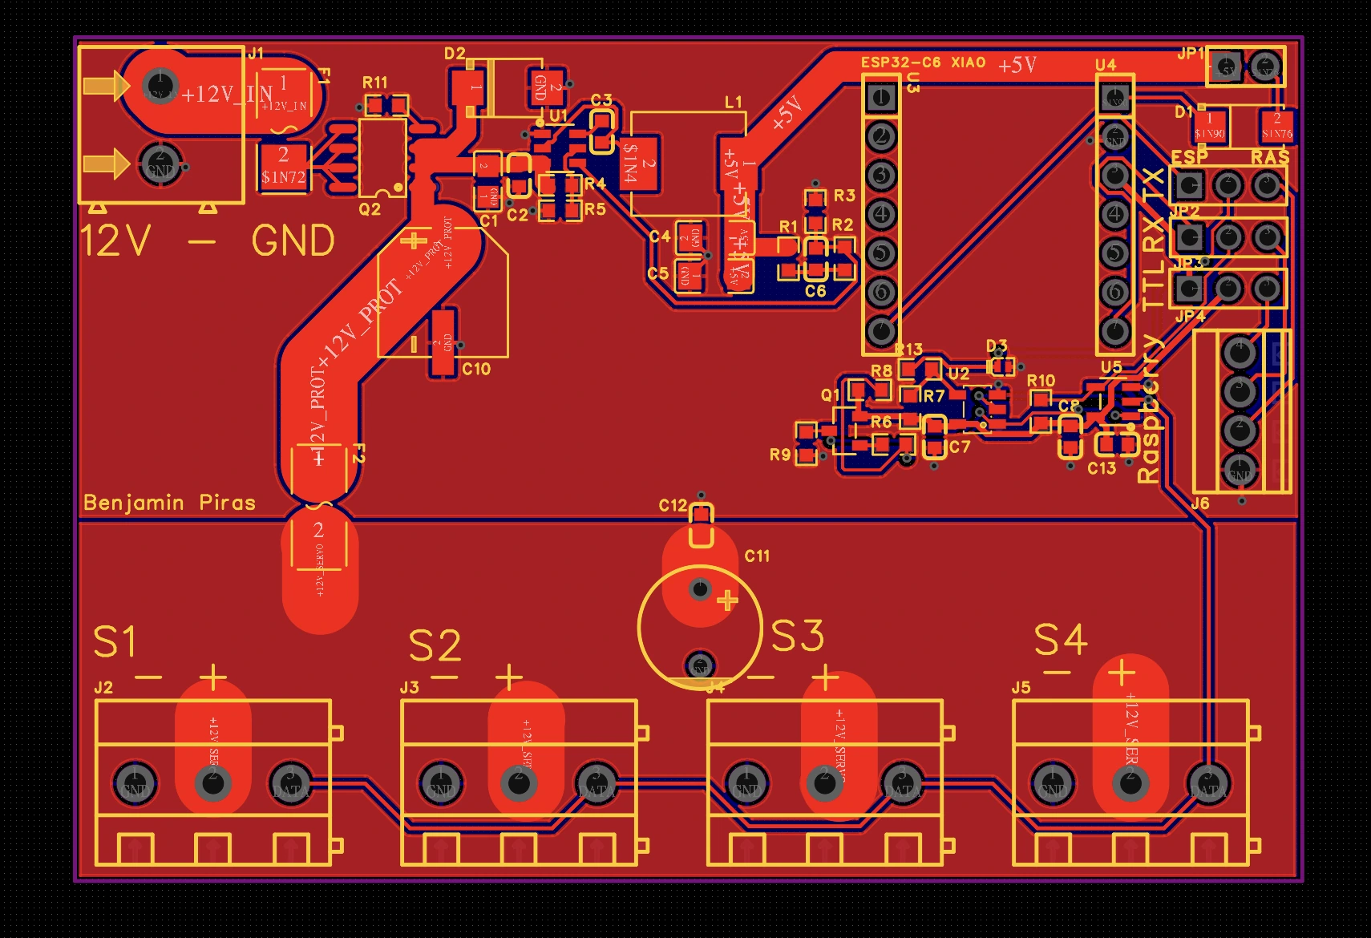
Task: Select the C12 capacitor label
Action: point(673,506)
